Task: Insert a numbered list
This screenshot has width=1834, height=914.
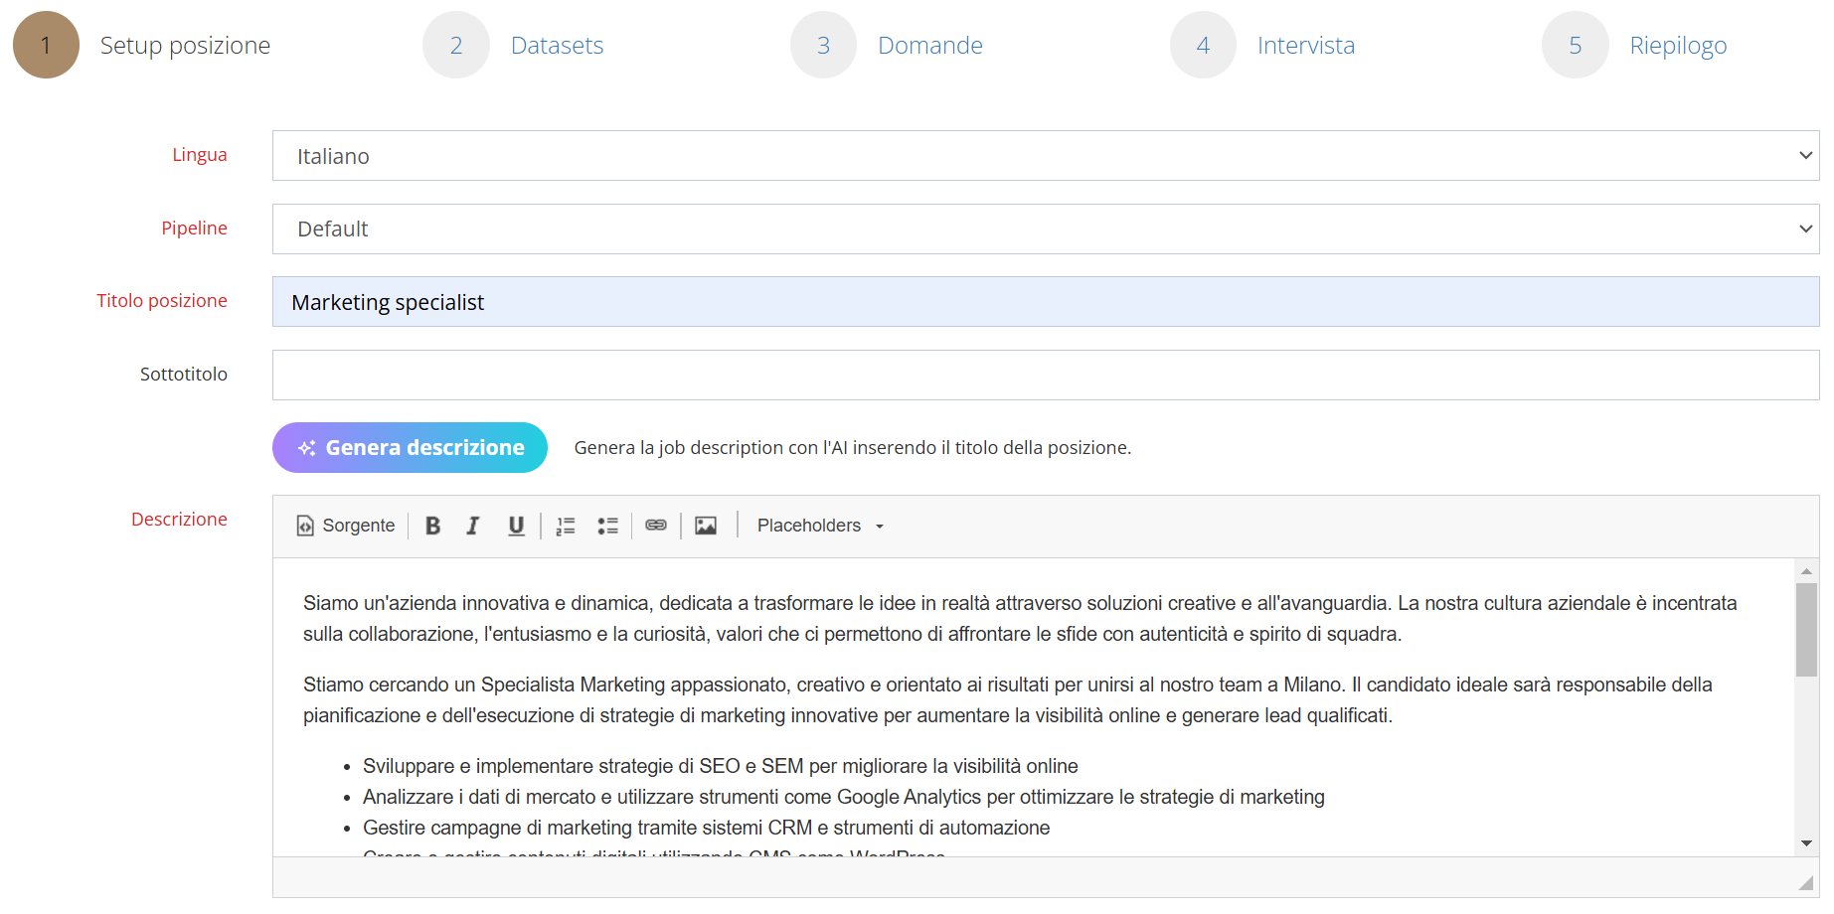Action: click(x=566, y=526)
